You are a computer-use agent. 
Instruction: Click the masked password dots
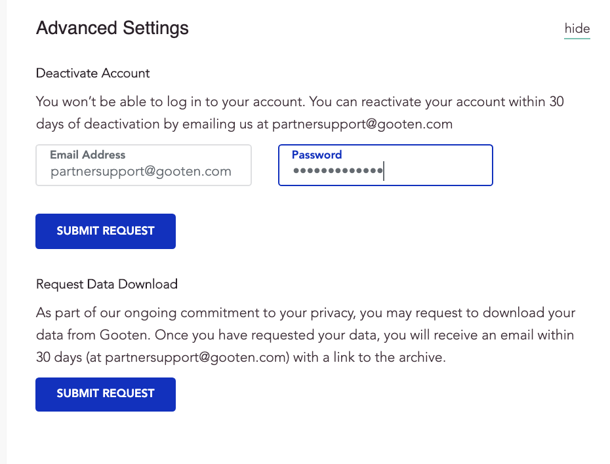click(x=337, y=172)
